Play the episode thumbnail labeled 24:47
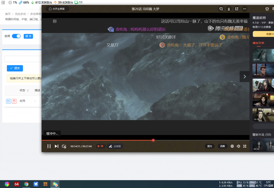The width and height of the screenshot is (274, 188). pos(263,100)
